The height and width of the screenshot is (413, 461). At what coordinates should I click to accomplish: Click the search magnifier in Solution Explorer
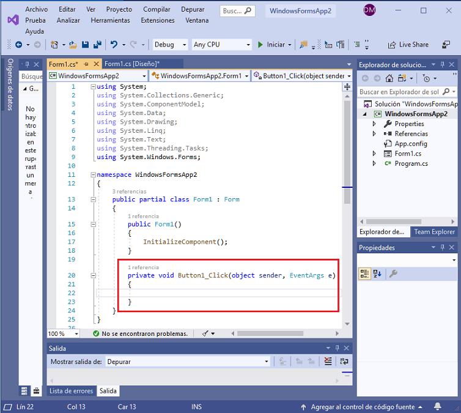[x=446, y=92]
